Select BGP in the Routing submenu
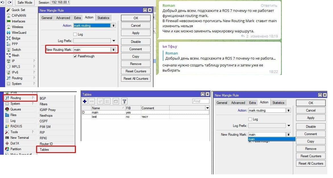This screenshot has height=178, width=333. tap(43, 99)
